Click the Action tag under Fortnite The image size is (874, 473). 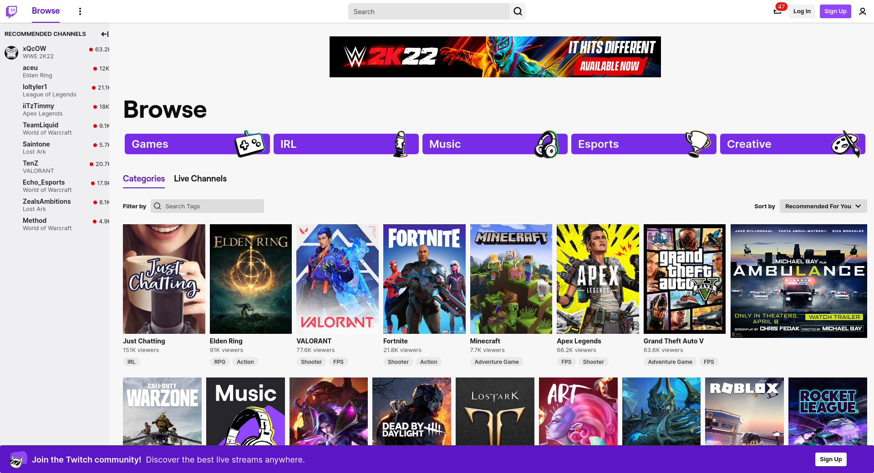coord(429,362)
